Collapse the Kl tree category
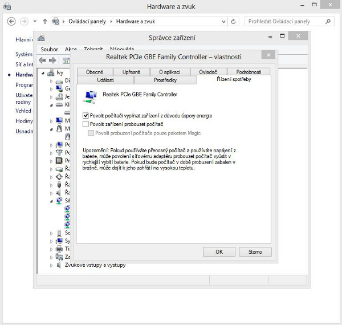This screenshot has width=342, height=325. point(51,105)
